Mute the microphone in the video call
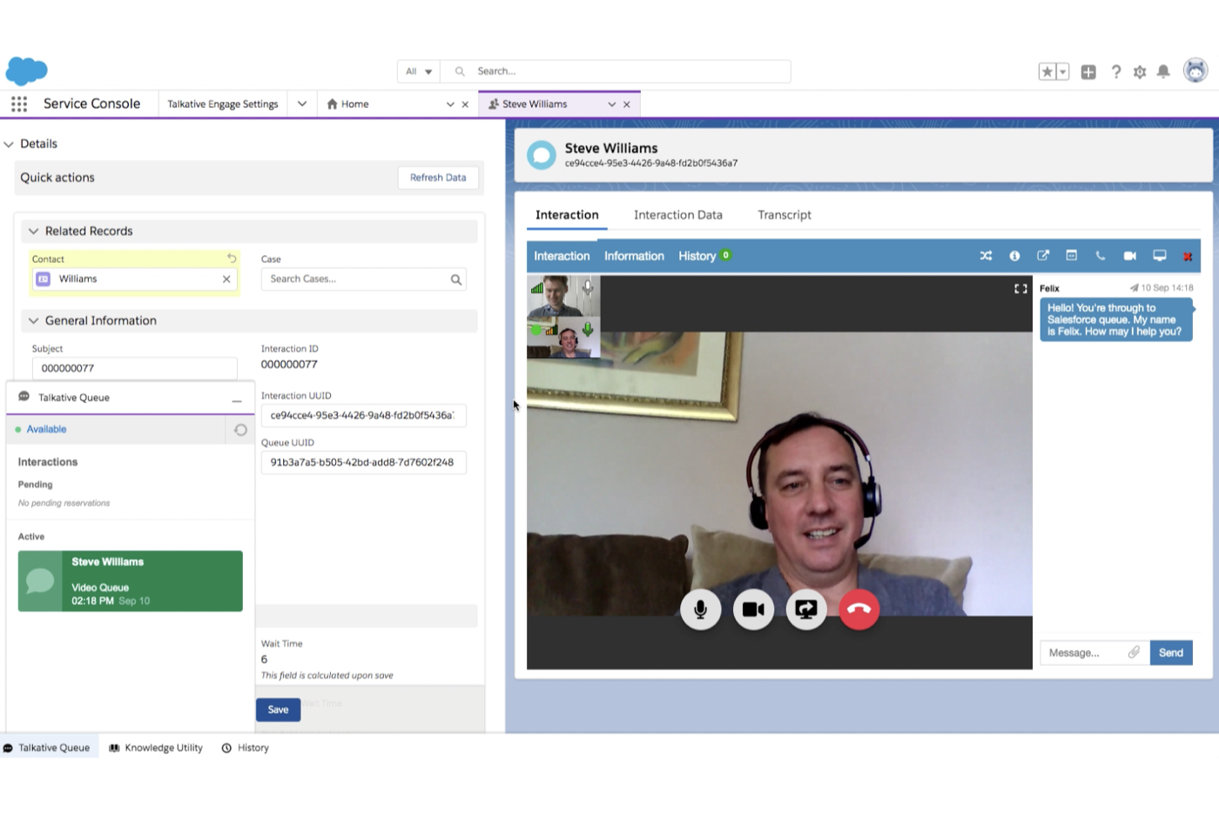 point(701,609)
